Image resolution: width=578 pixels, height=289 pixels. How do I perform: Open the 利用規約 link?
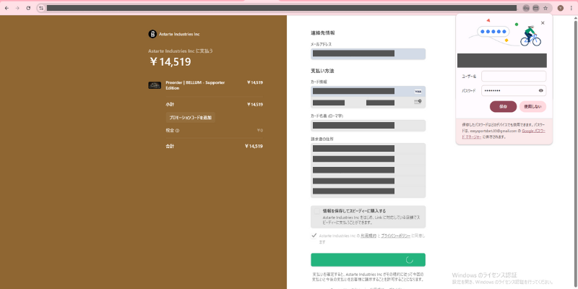(x=368, y=236)
